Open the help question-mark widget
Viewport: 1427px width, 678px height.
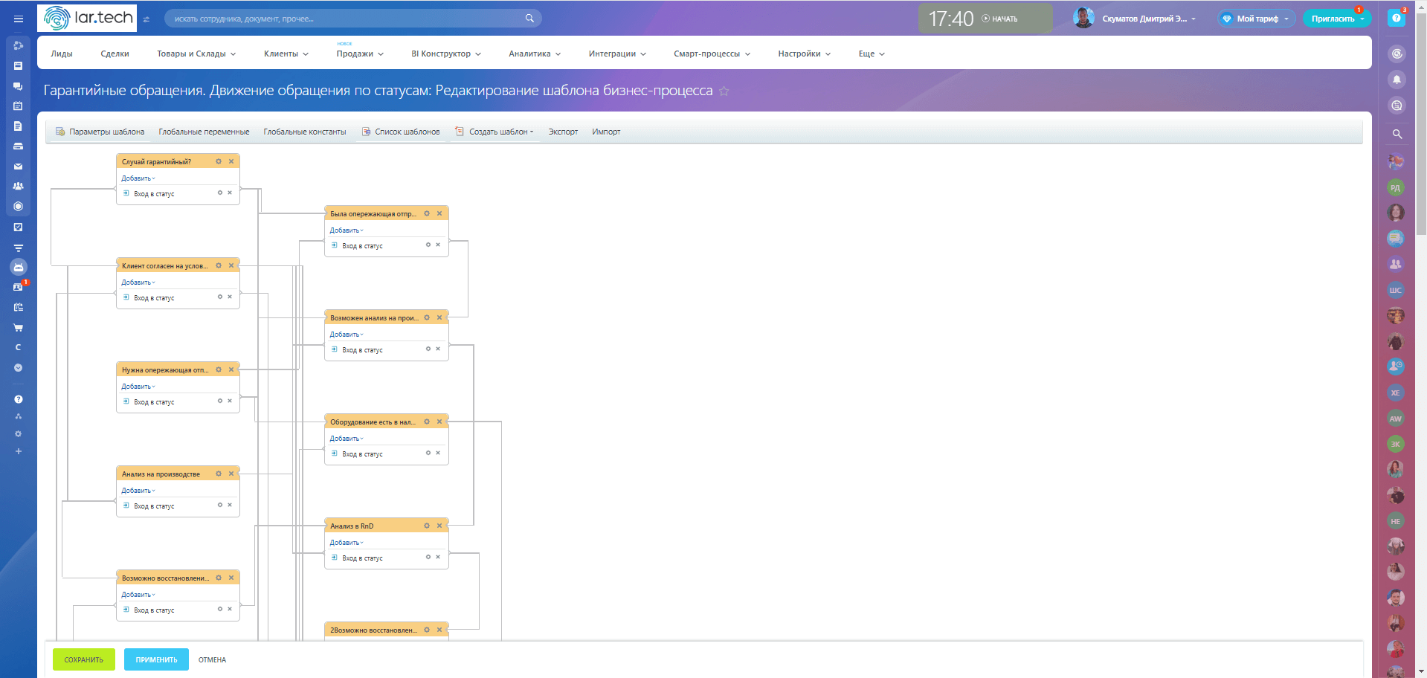[x=1396, y=19]
